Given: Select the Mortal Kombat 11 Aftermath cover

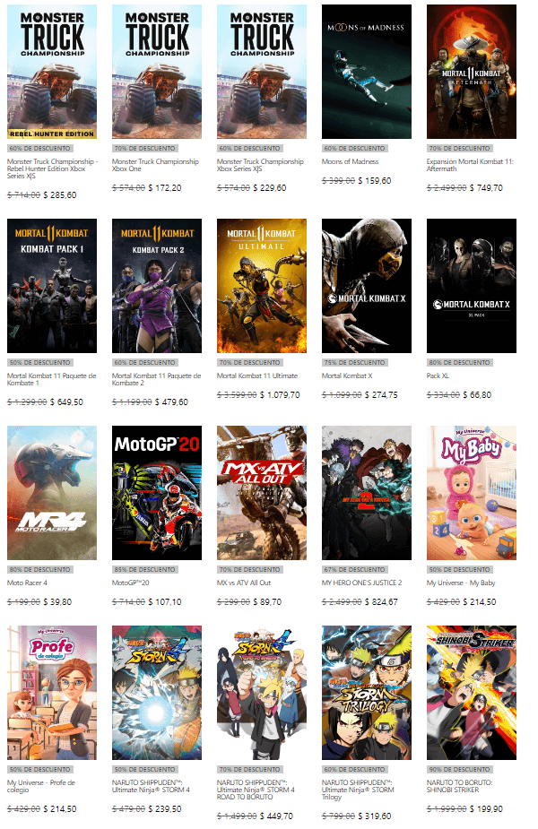Looking at the screenshot, I should [x=472, y=72].
